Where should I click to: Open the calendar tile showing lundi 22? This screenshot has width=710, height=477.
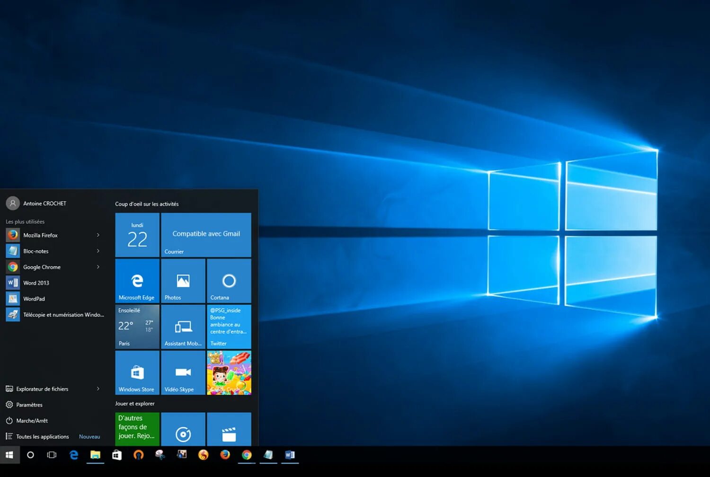coord(137,235)
